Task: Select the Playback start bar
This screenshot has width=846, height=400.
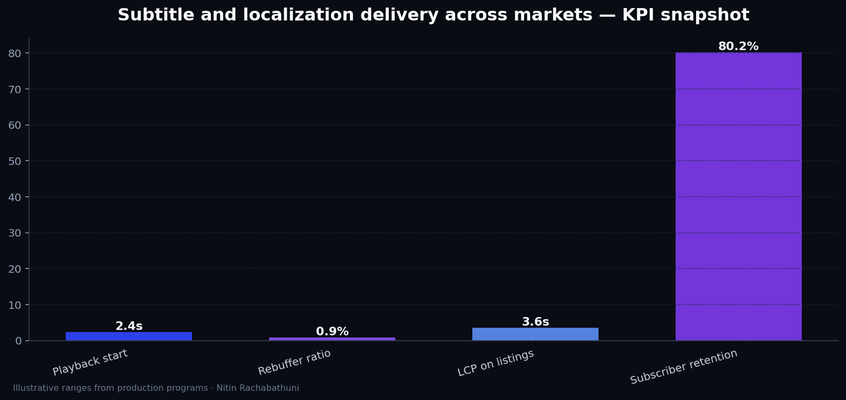Action: point(129,336)
